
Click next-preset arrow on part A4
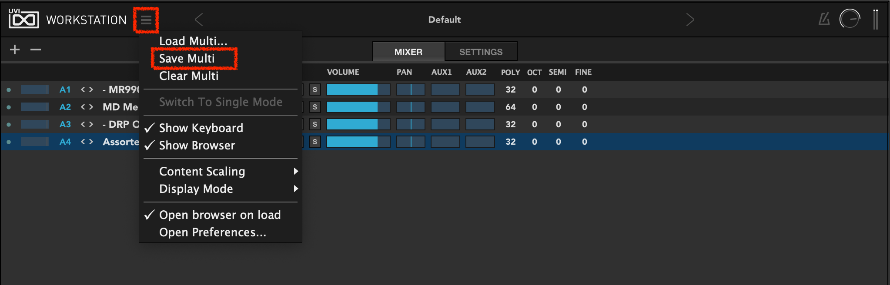[91, 142]
